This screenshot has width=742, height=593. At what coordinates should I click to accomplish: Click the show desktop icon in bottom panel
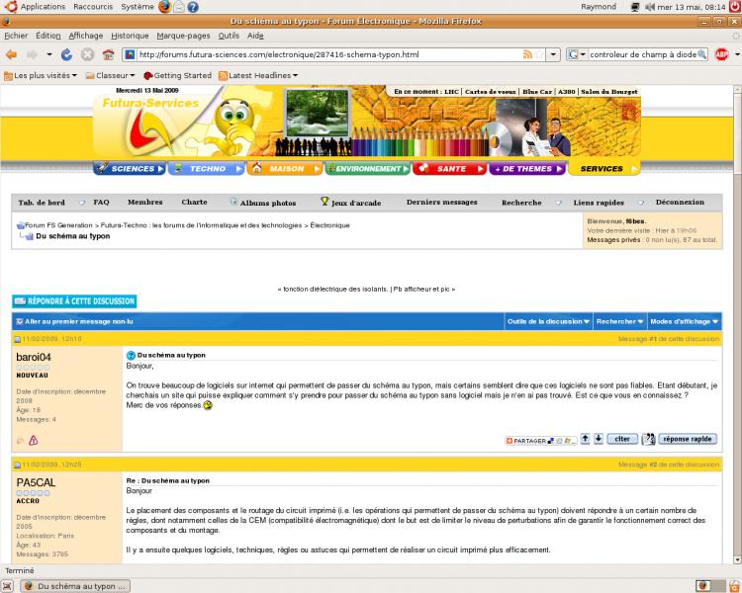click(x=8, y=586)
